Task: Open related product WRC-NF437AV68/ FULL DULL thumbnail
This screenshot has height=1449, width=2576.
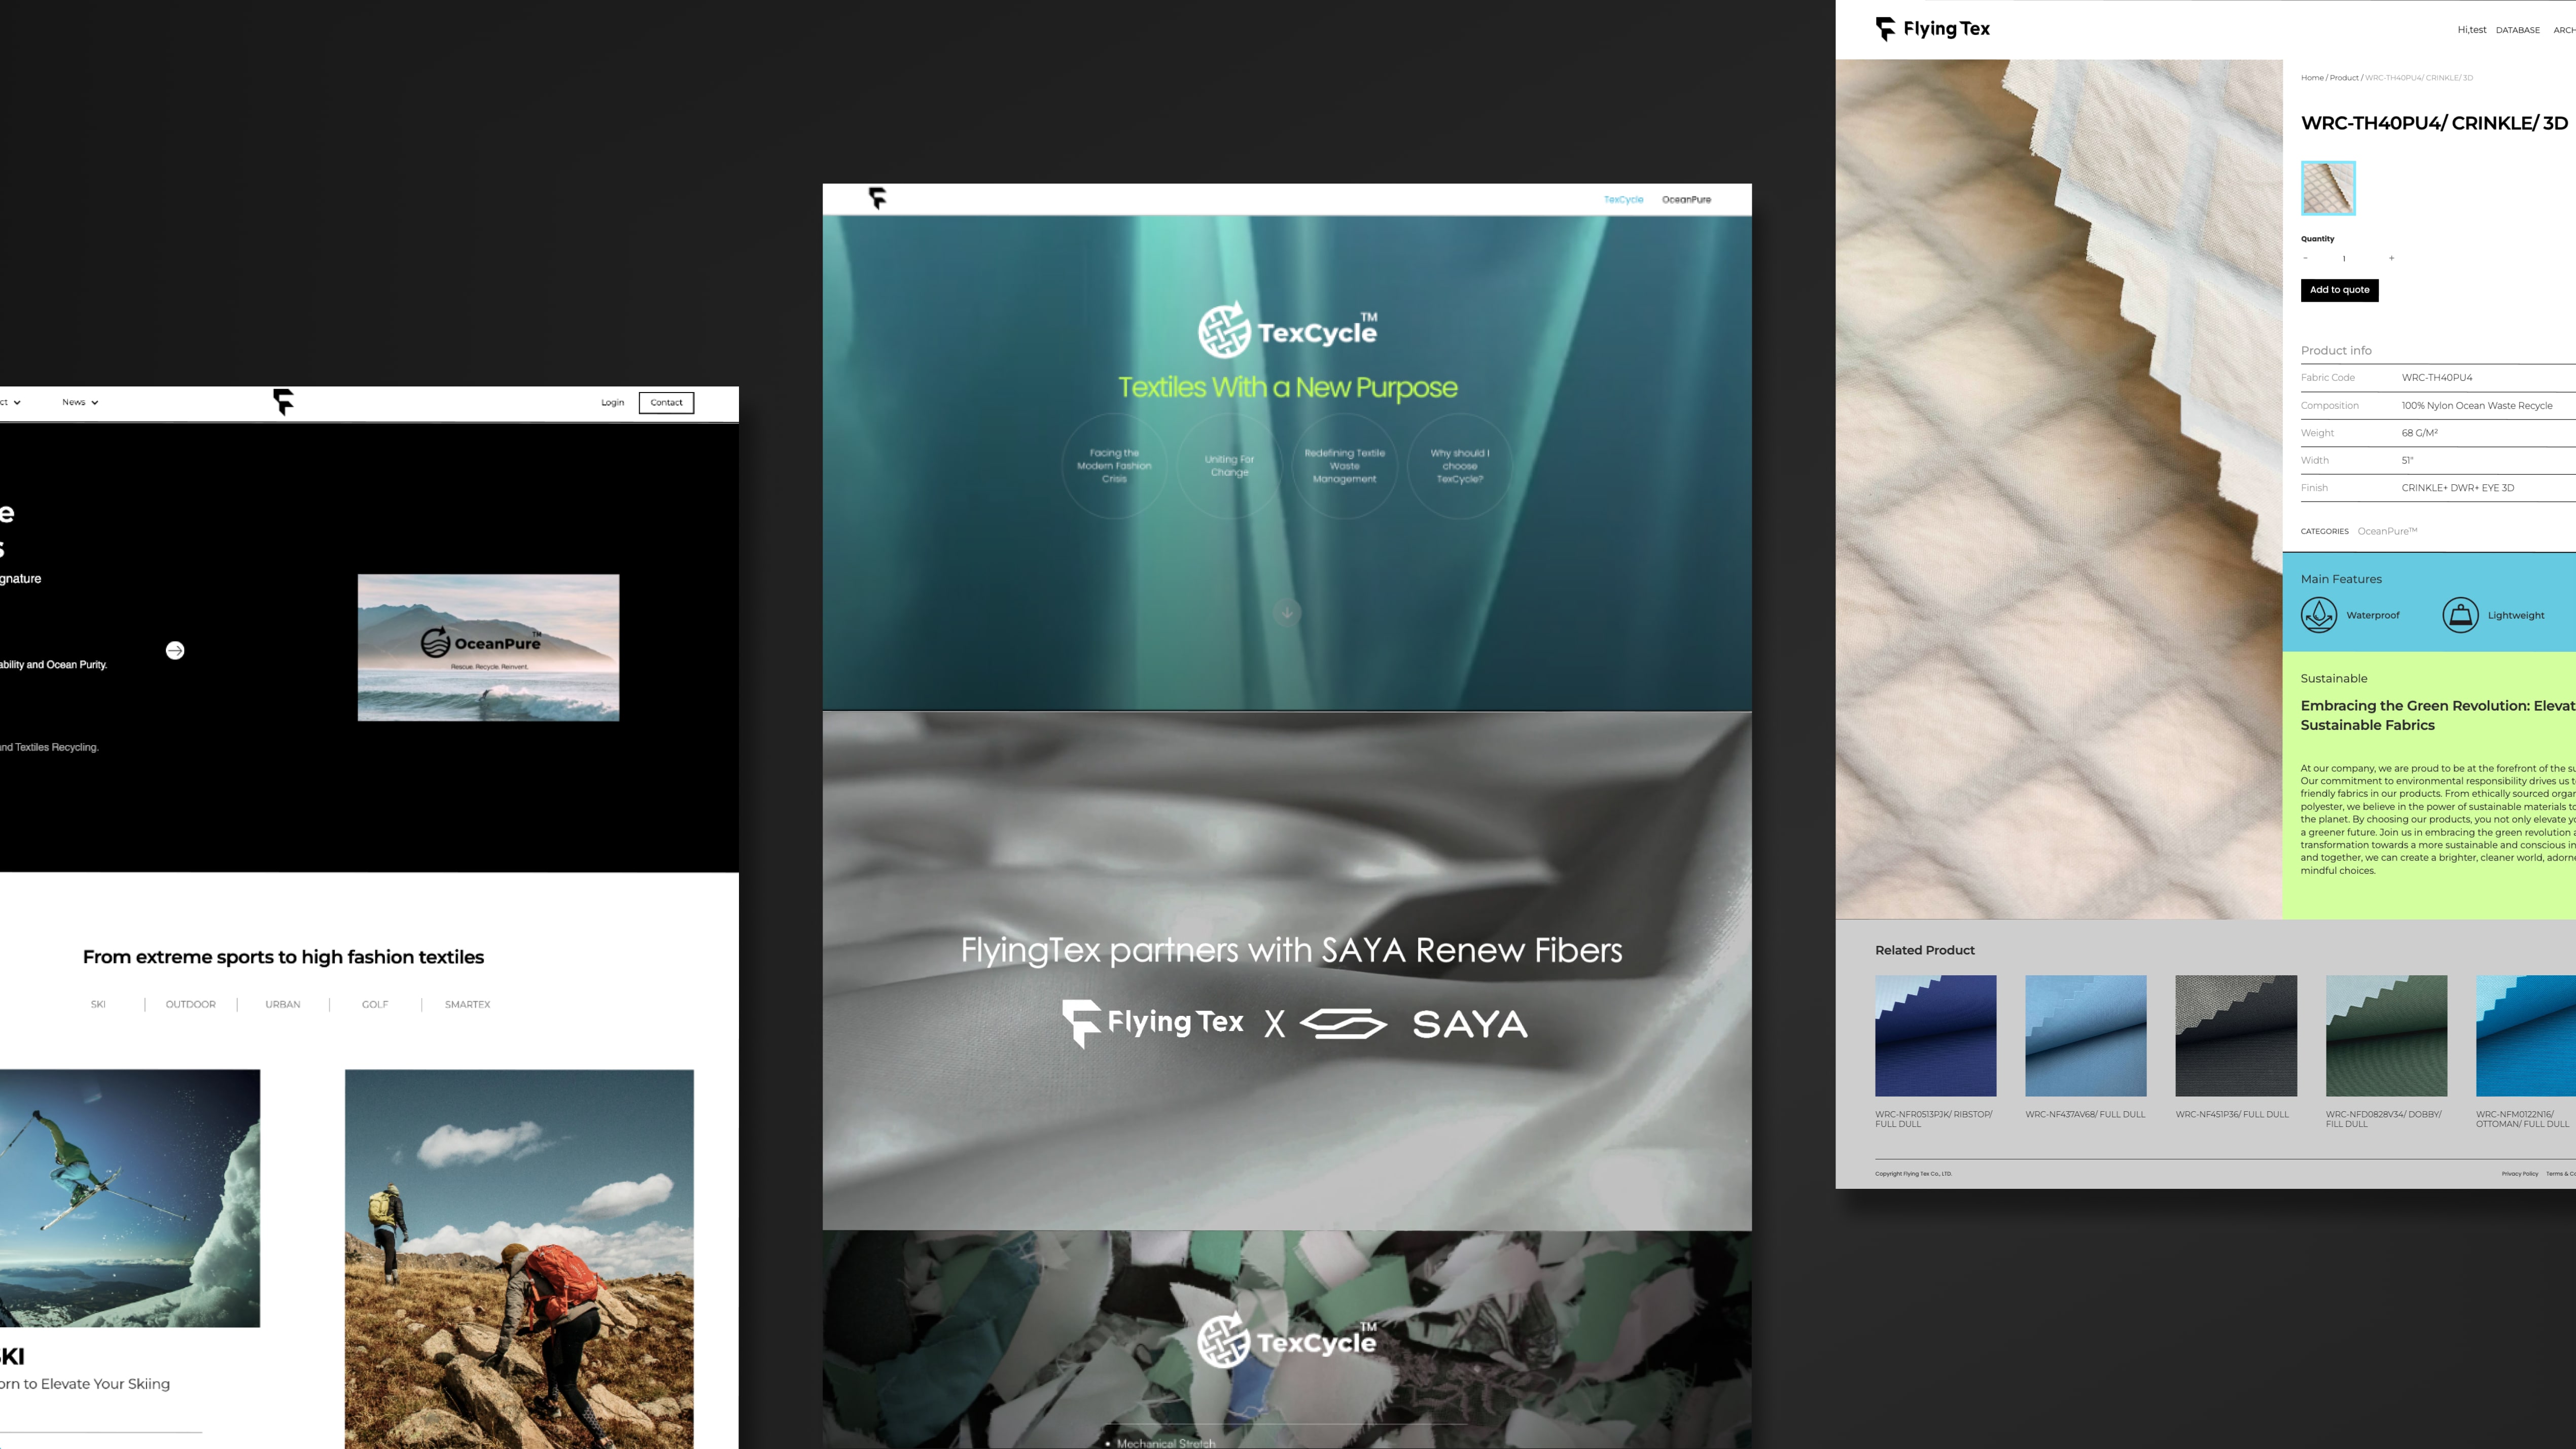Action: pos(2086,1036)
